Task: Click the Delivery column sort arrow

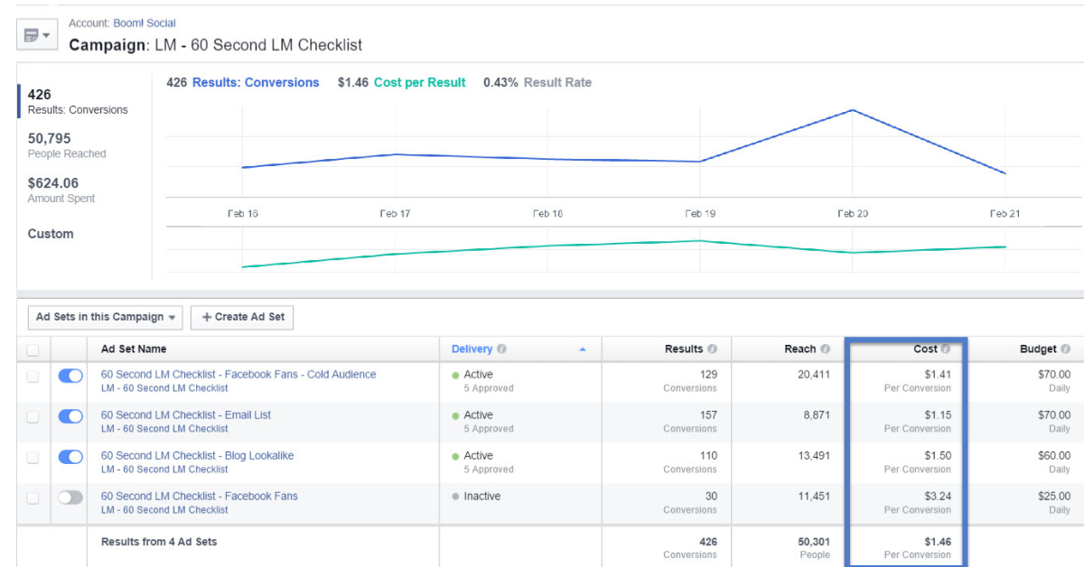Action: click(584, 349)
